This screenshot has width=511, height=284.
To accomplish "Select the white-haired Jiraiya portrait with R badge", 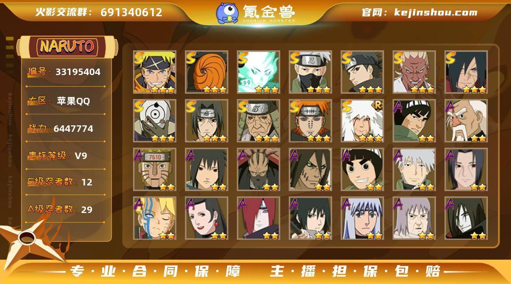I will click(x=362, y=121).
